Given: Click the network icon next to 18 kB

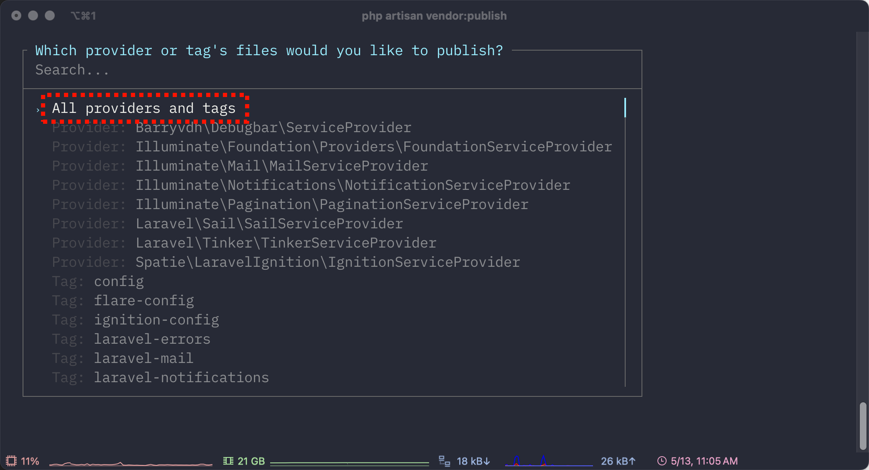Looking at the screenshot, I should (444, 461).
